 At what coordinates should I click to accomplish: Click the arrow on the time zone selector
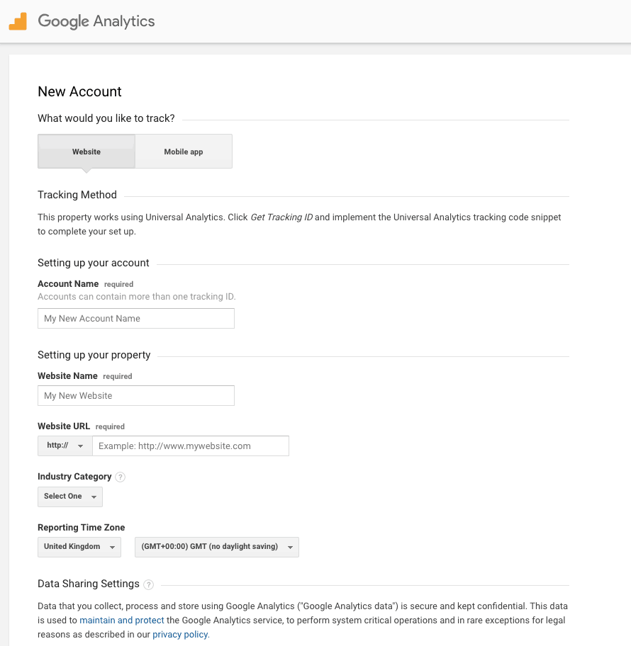click(289, 547)
